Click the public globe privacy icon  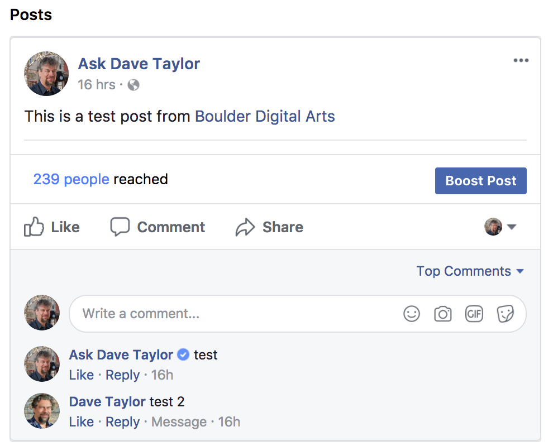click(134, 85)
